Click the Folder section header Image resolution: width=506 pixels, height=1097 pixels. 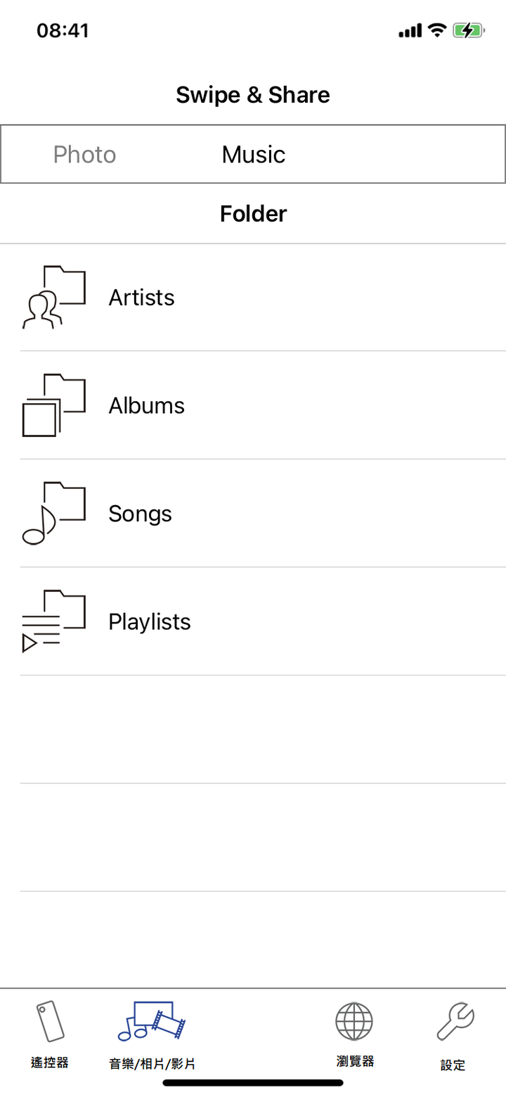click(253, 213)
